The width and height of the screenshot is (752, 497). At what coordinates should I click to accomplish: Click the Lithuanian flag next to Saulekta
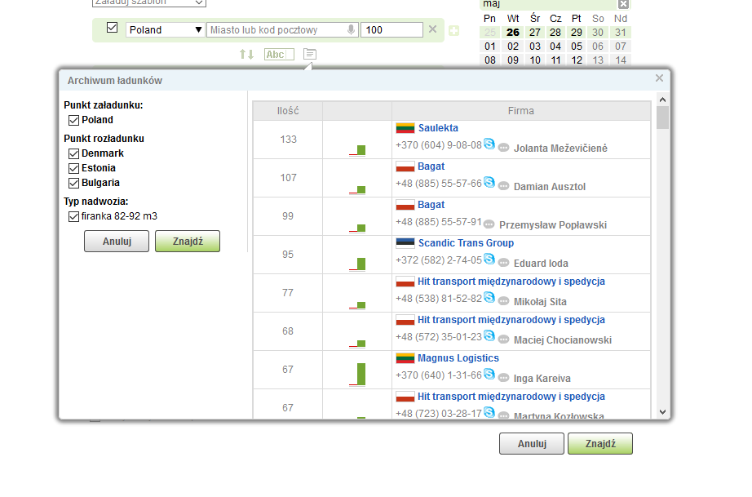405,128
